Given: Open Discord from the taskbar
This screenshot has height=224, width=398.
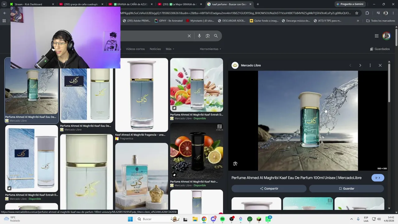Looking at the screenshot, I should coord(213,219).
